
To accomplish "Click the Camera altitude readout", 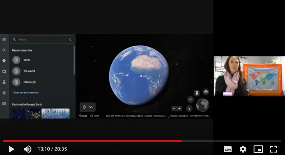I will point(179,116).
